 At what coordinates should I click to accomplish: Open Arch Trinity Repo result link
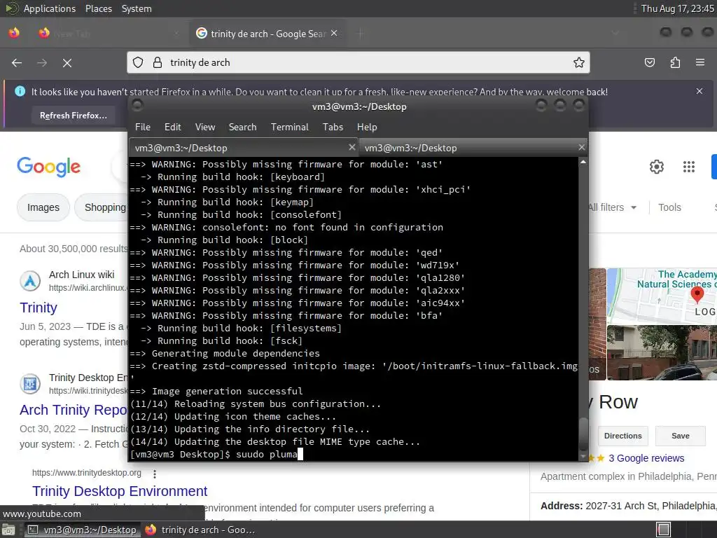pyautogui.click(x=73, y=410)
